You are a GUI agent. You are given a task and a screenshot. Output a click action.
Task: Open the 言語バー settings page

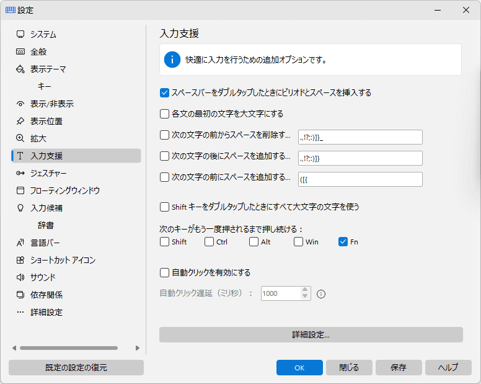(76, 243)
